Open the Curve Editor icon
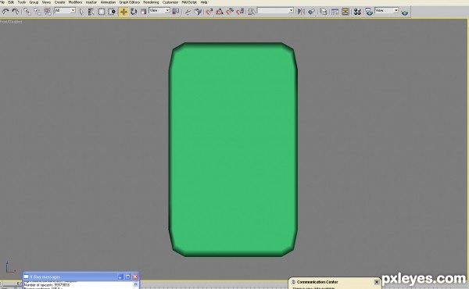The height and width of the screenshot is (289, 469). [x=335, y=12]
